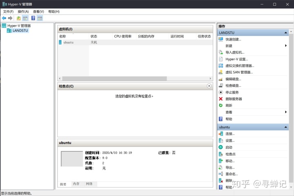Click the Back arrow toolbar icon
The image size is (294, 196).
click(x=4, y=18)
